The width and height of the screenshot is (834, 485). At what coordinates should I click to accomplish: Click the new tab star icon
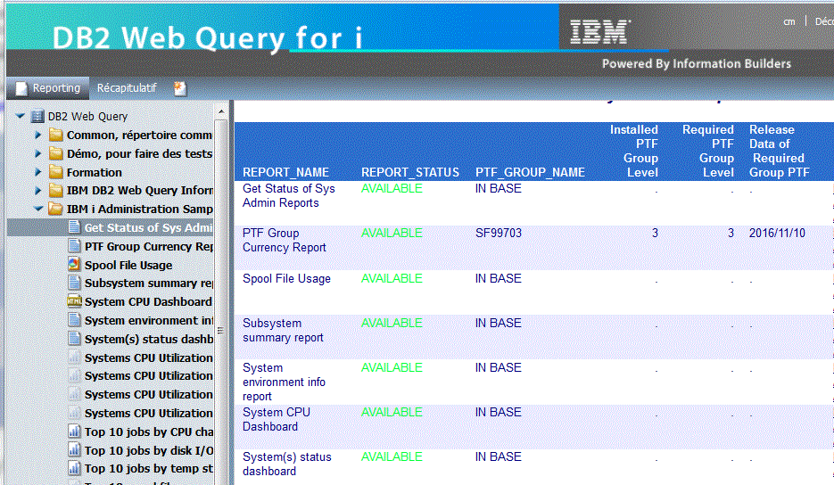[x=180, y=89]
